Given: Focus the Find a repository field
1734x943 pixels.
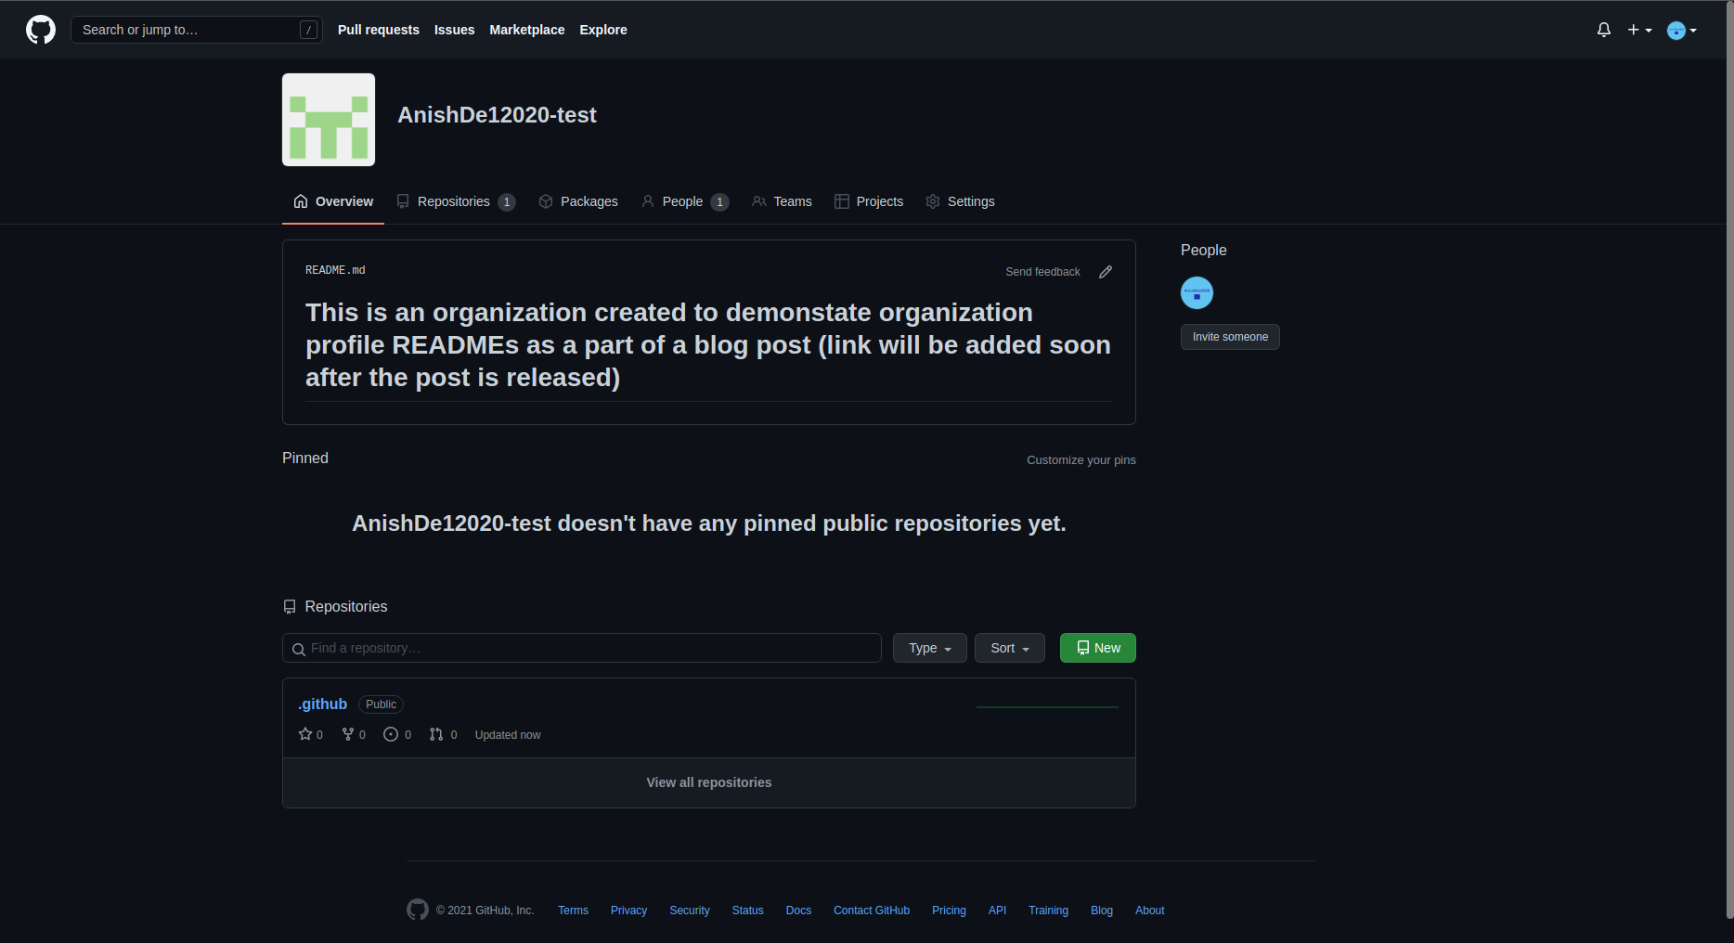Looking at the screenshot, I should pos(582,648).
